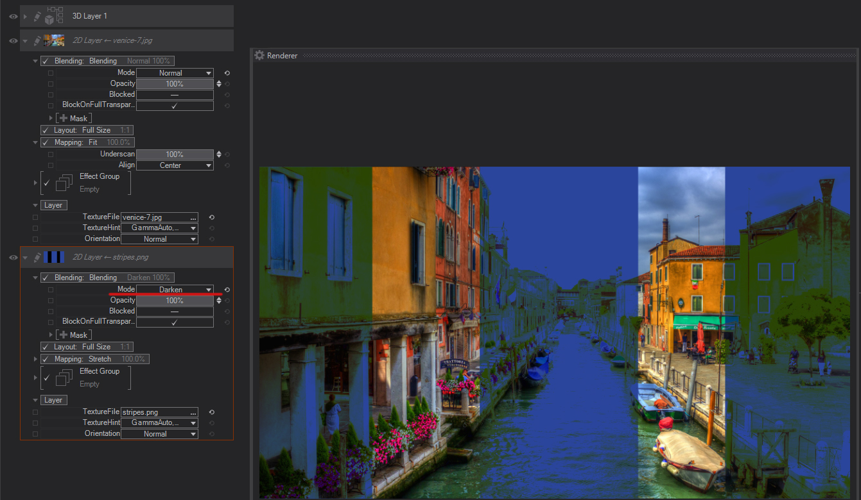The image size is (861, 500).
Task: Browse for file in stripes.png TextureFile field
Action: [193, 413]
